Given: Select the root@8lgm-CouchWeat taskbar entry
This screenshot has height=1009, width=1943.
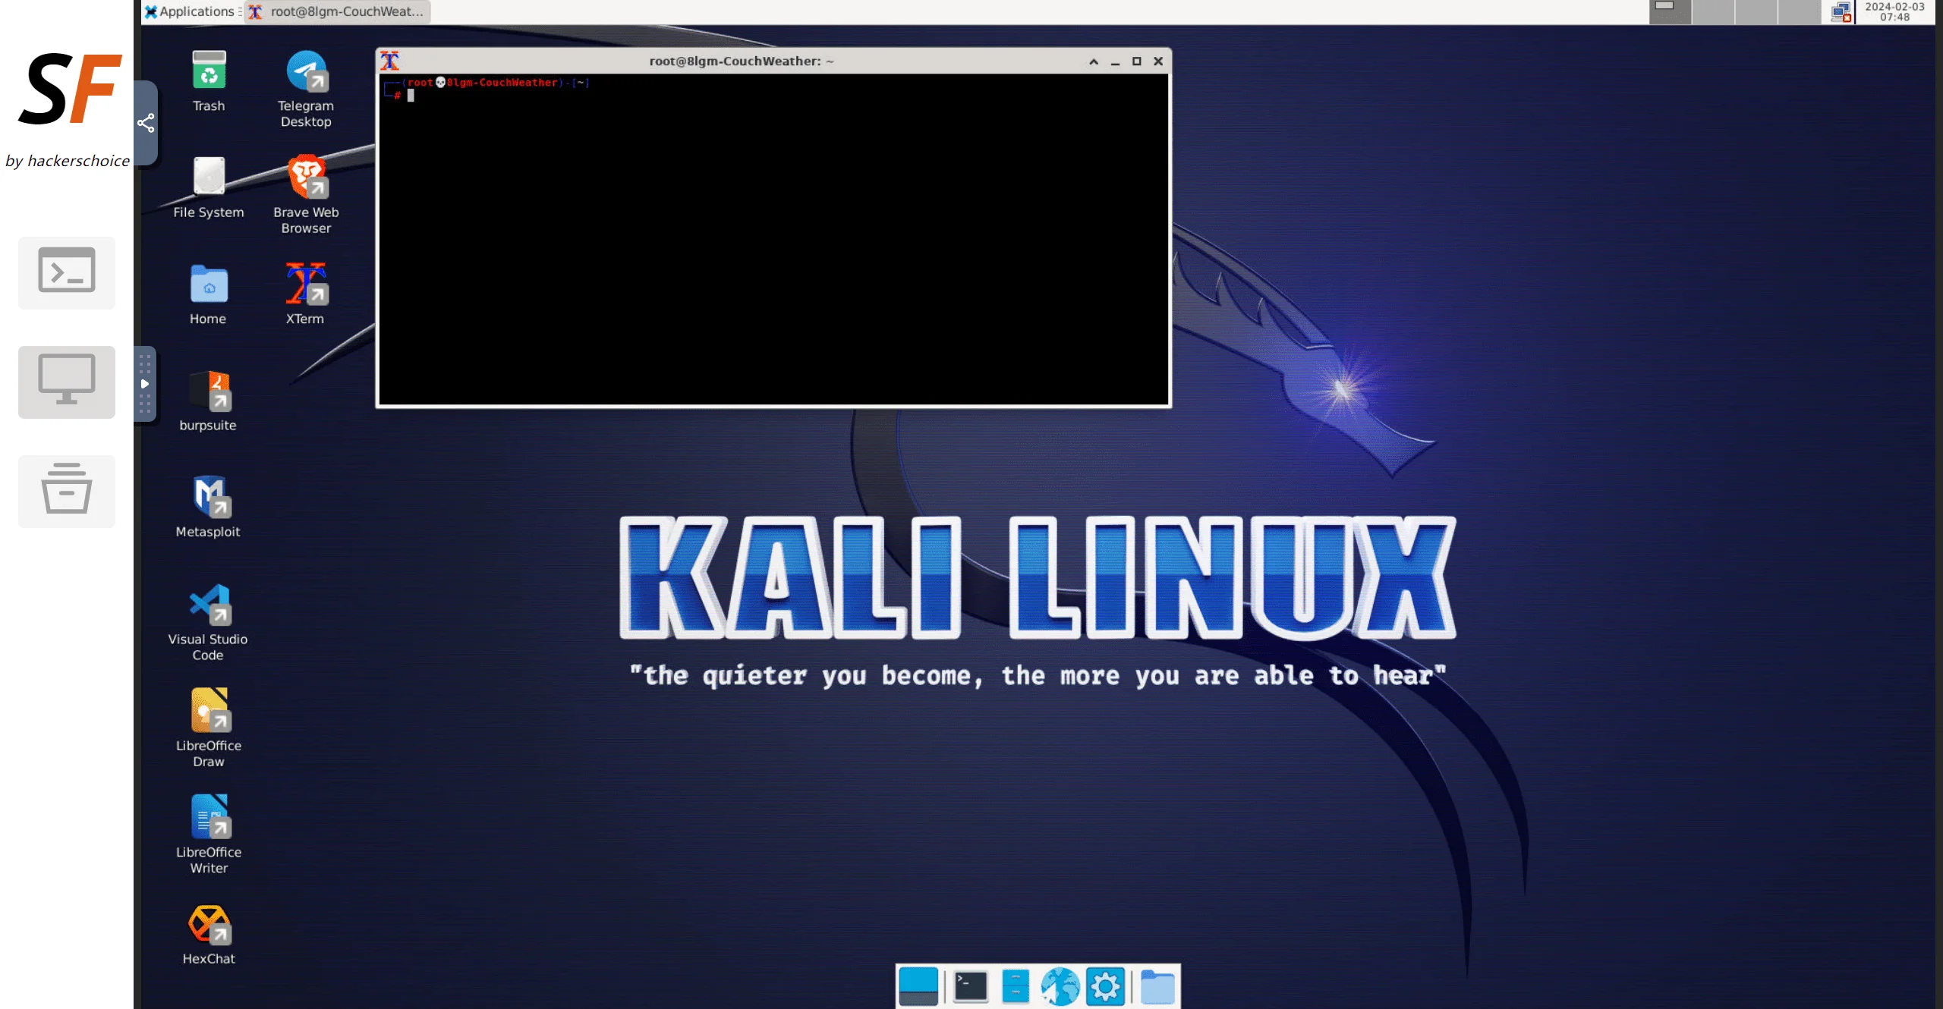Looking at the screenshot, I should [x=339, y=11].
